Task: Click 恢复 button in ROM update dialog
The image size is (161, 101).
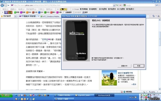Action: coord(139,66)
